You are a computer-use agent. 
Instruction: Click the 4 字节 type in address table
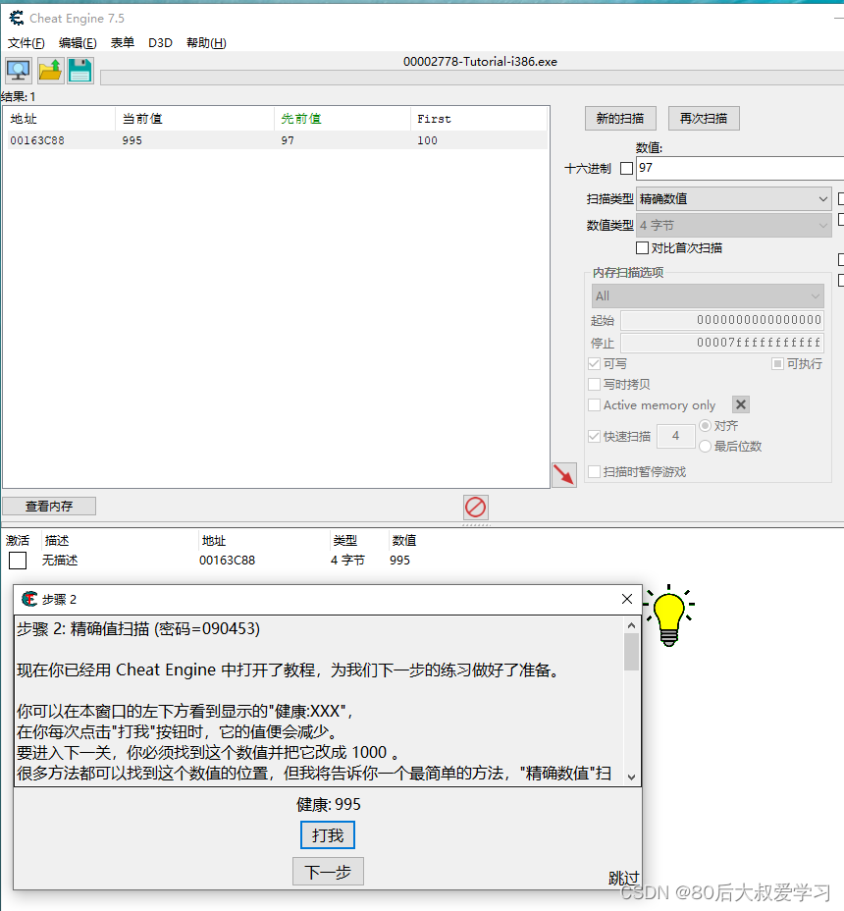coord(347,561)
